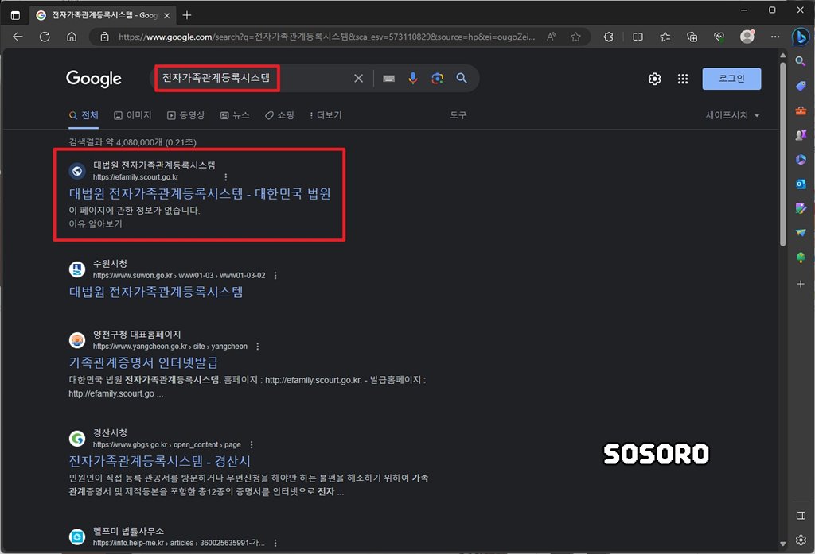Open 수원시청 대법원 전자가족관계등록시스템 result
Screen dimensions: 815x554
pos(156,292)
